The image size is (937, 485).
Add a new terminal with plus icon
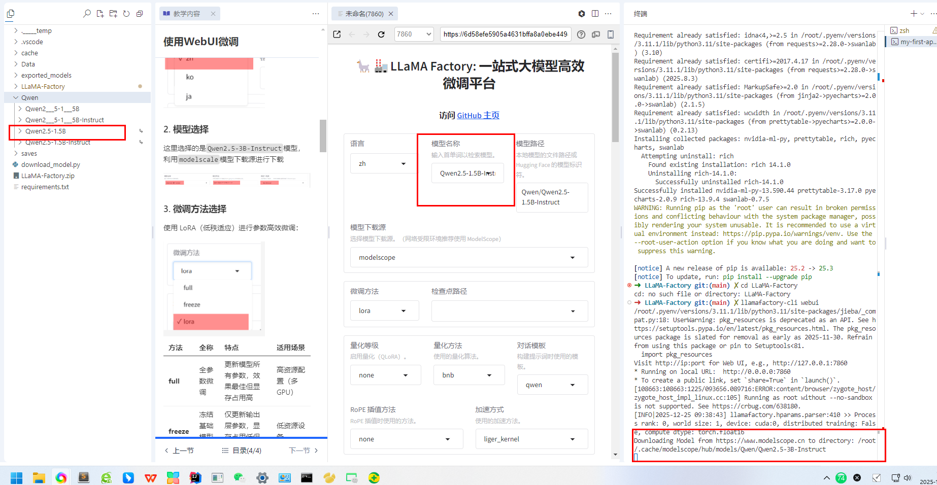[x=914, y=14]
